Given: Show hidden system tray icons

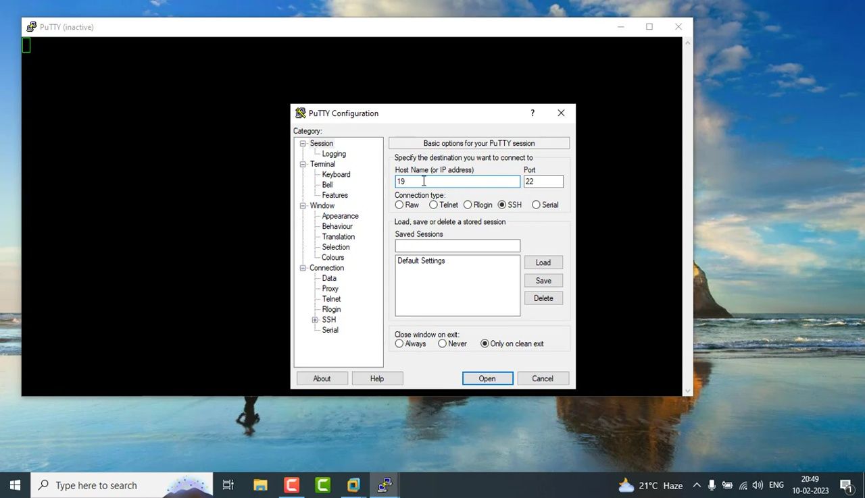Looking at the screenshot, I should (697, 485).
